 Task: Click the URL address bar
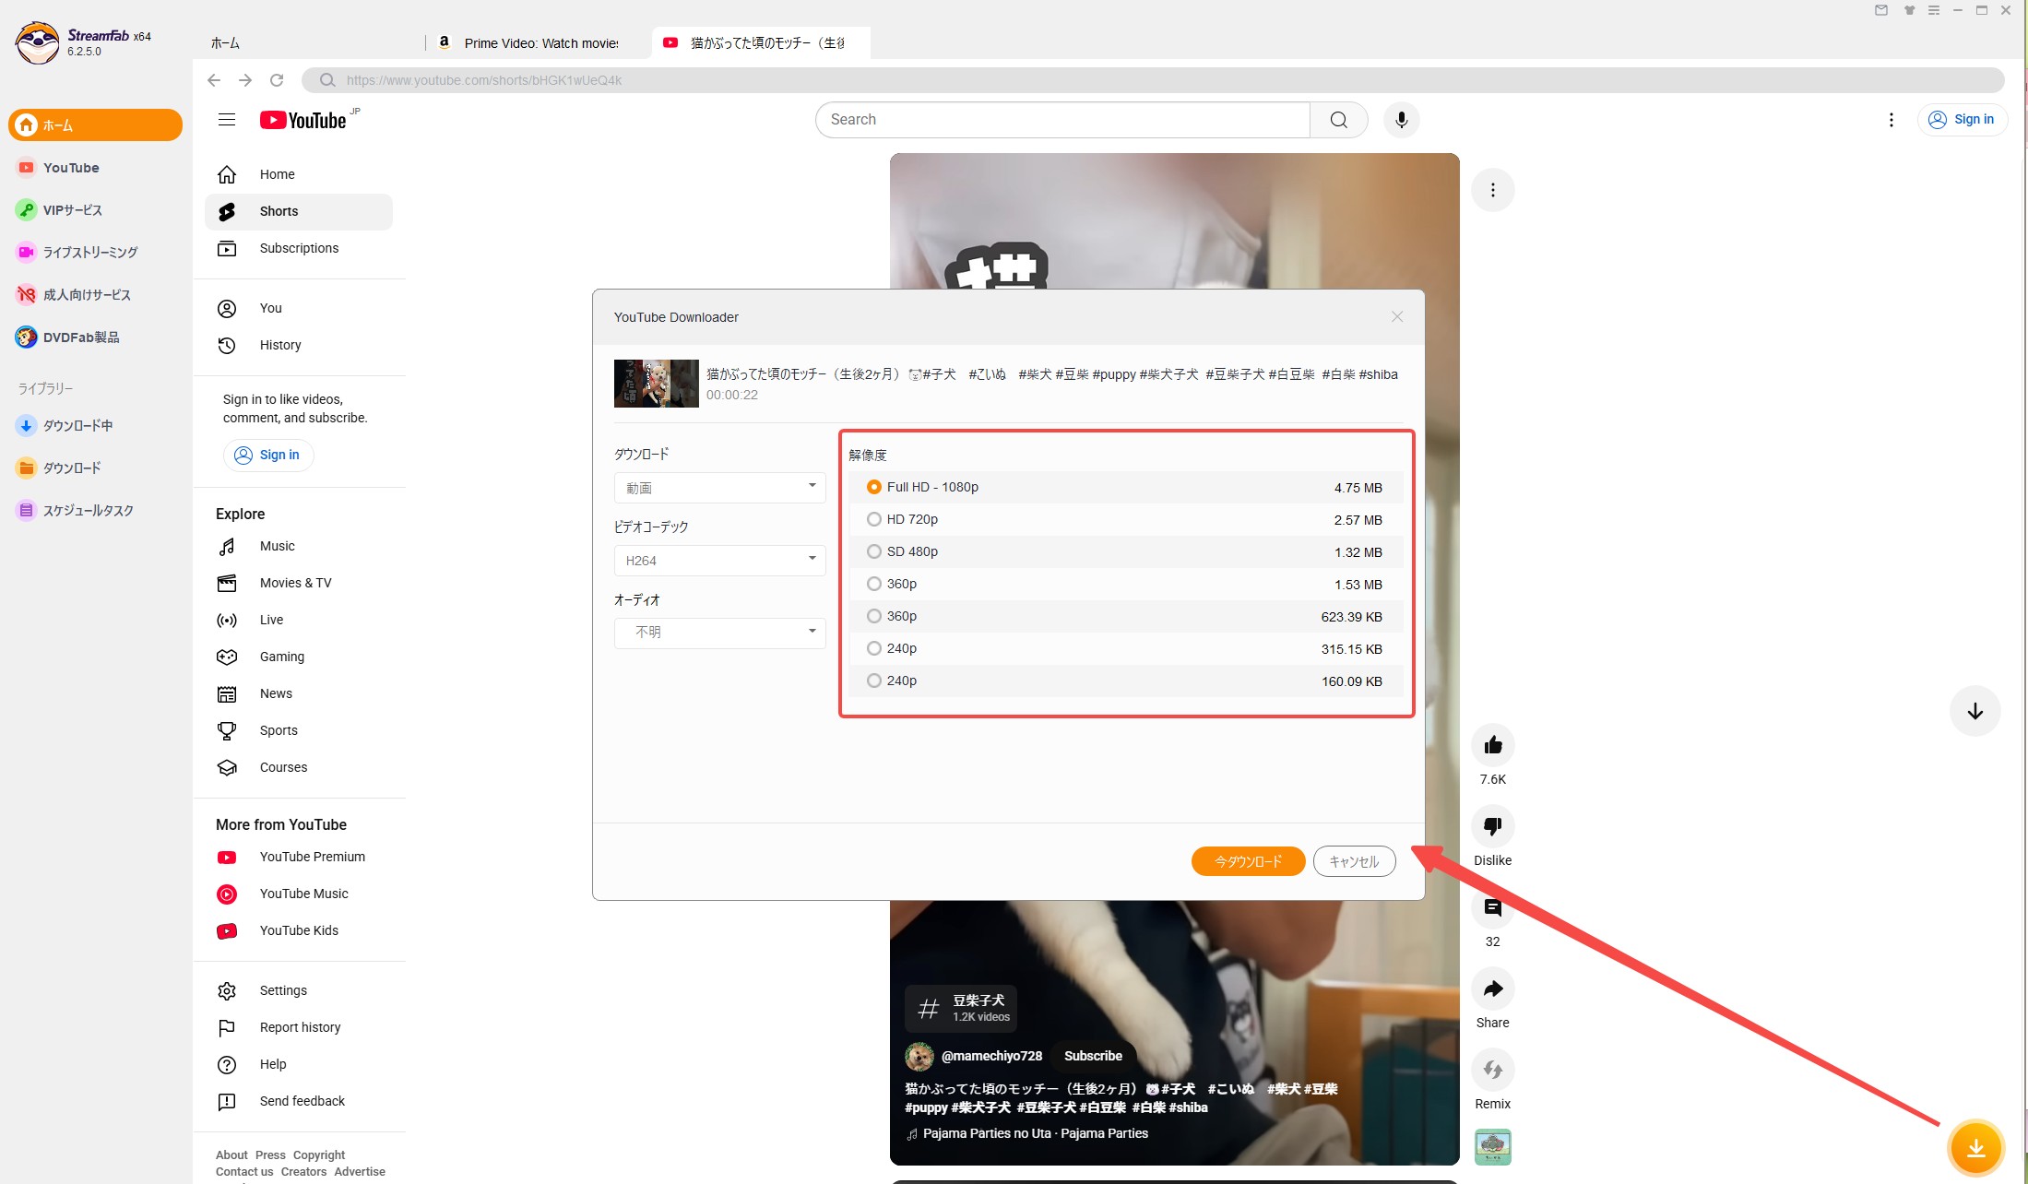click(x=1153, y=80)
